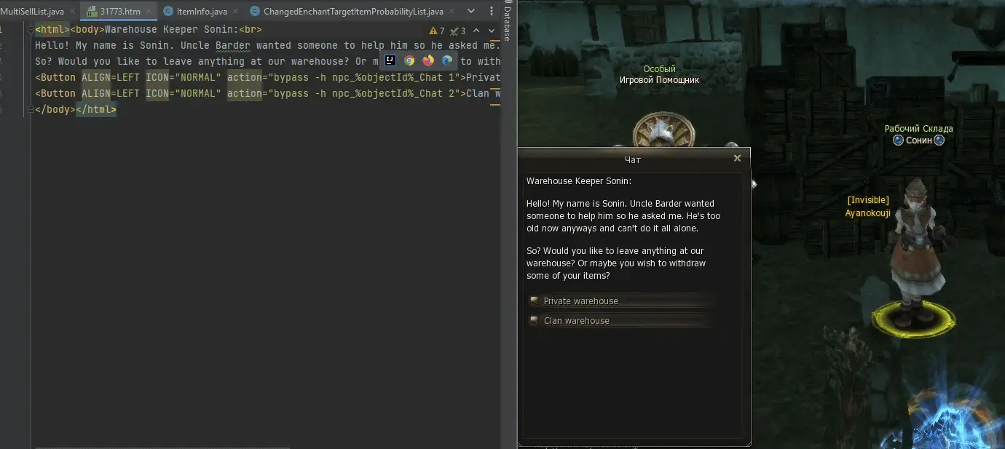1005x449 pixels.
Task: Switch to the ItemInfo.java tab
Action: [202, 12]
